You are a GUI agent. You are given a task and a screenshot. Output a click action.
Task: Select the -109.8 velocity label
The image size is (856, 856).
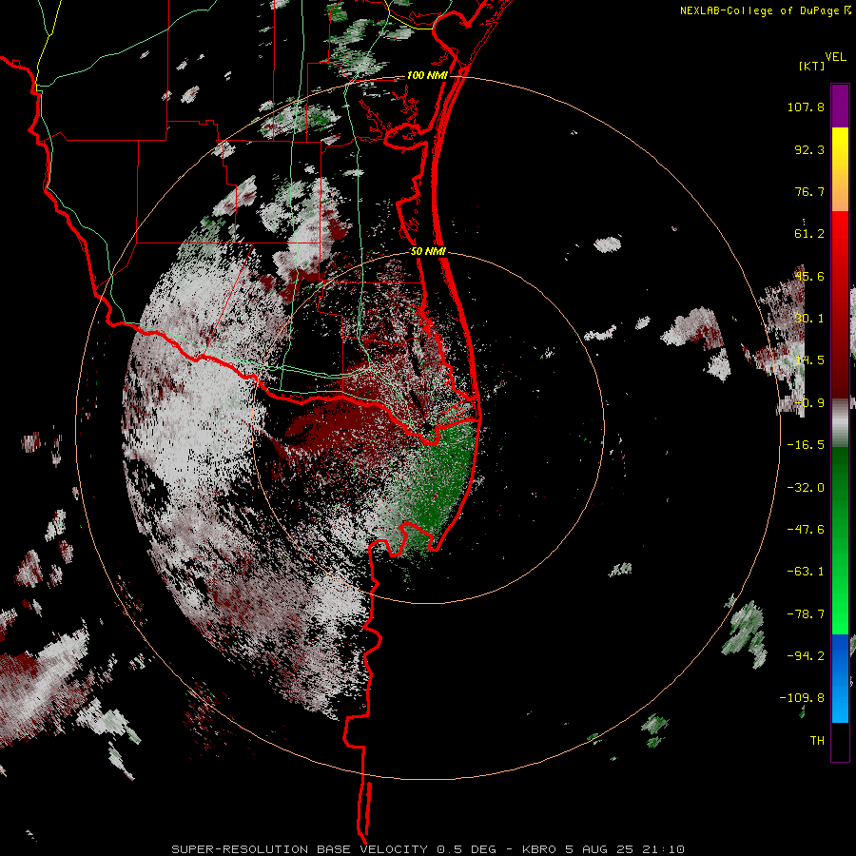[x=803, y=698]
